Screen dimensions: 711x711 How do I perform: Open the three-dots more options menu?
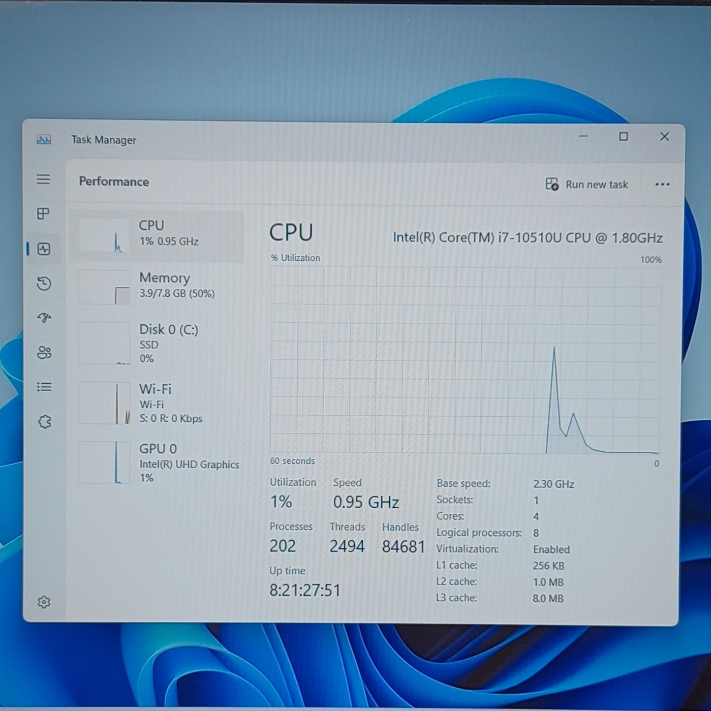[662, 185]
